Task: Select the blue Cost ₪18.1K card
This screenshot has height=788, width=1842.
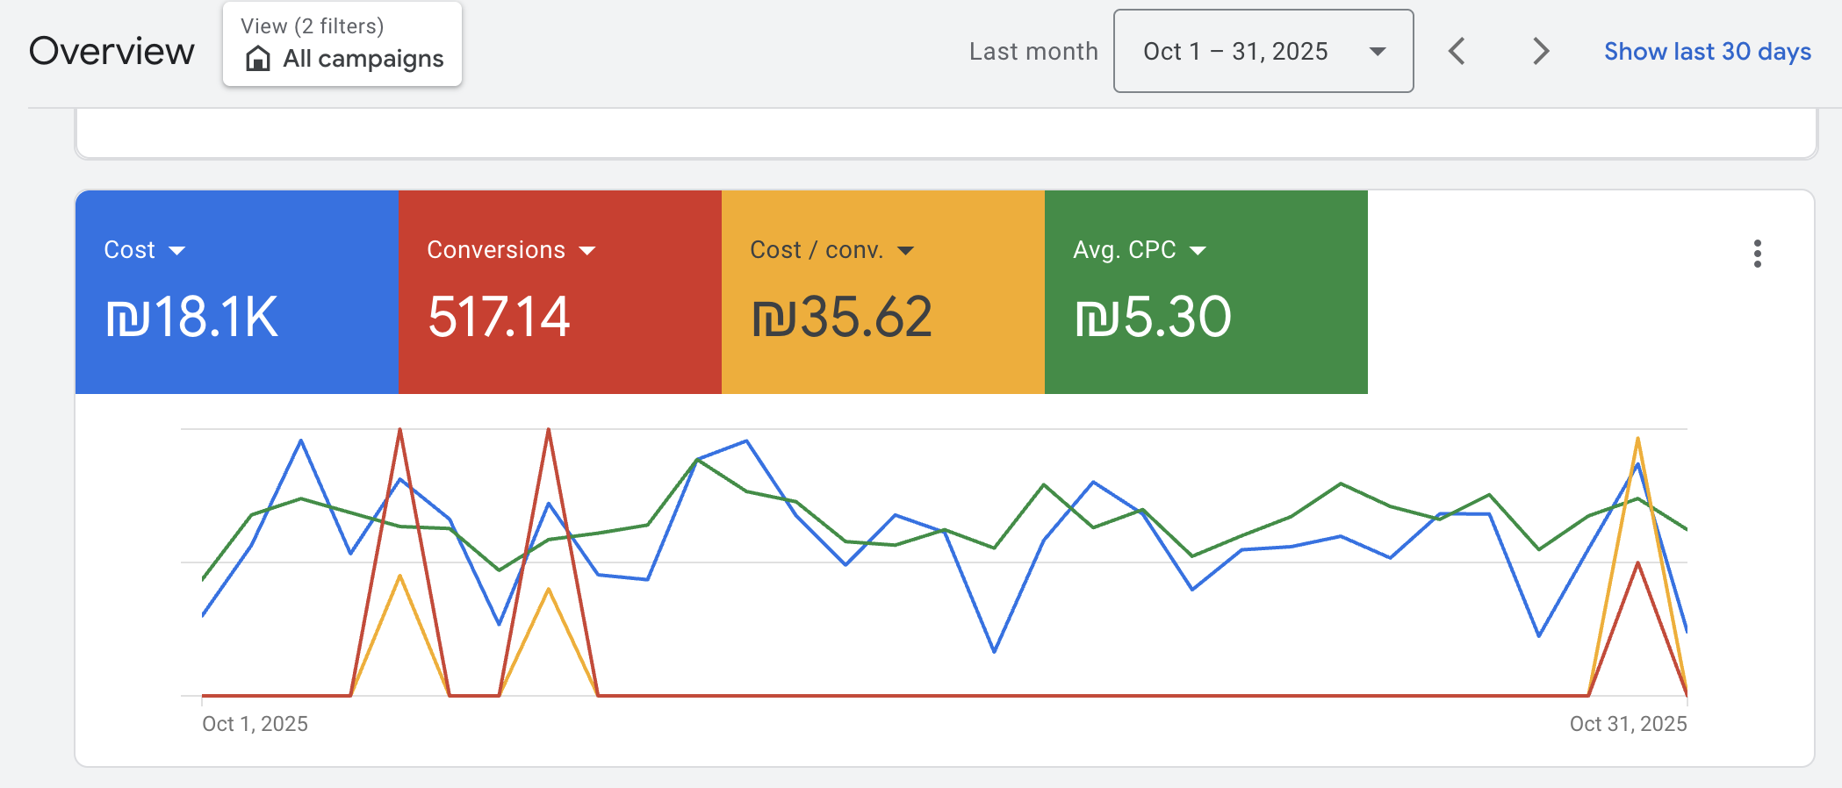Action: [x=237, y=292]
